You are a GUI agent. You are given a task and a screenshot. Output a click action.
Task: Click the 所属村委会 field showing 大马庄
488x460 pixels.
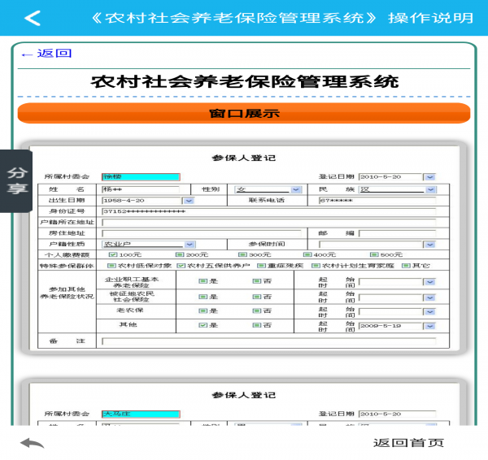(141, 414)
